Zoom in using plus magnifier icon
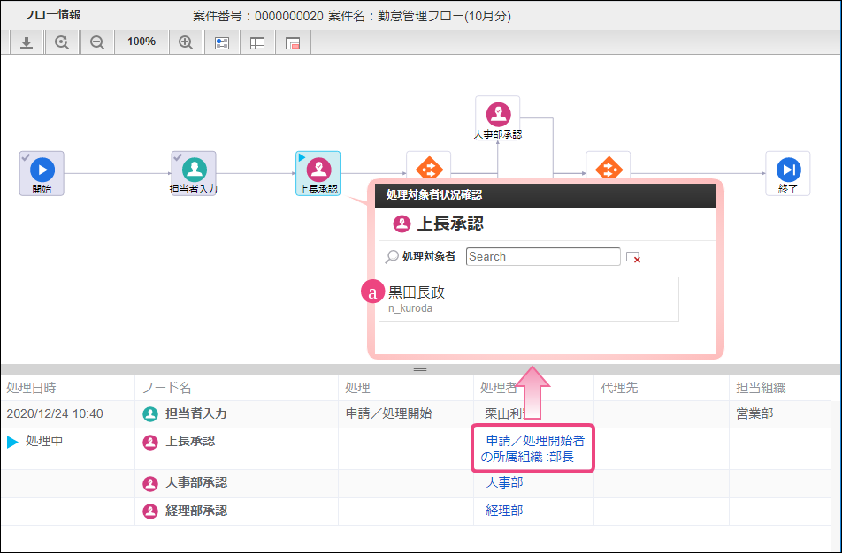842x553 pixels. point(186,42)
